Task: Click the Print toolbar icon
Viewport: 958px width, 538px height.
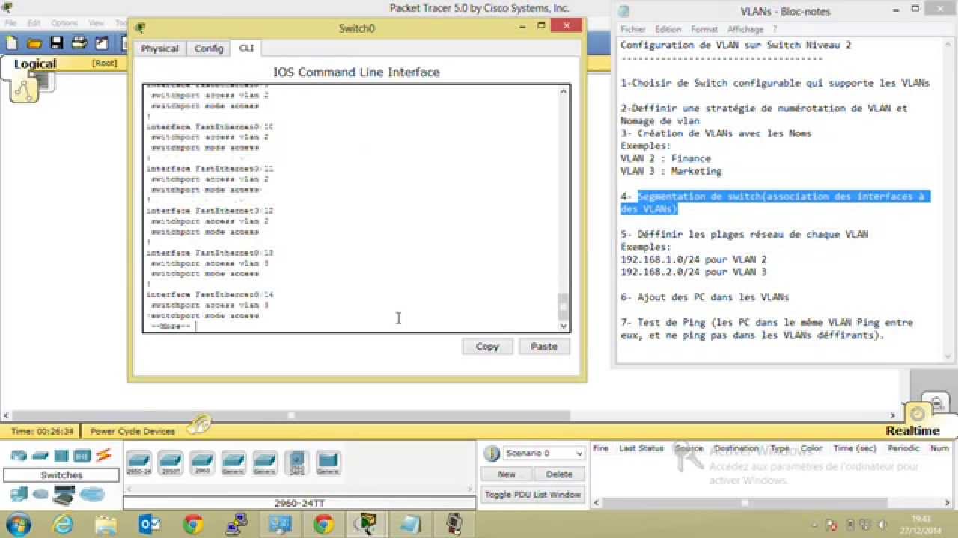Action: [79, 43]
